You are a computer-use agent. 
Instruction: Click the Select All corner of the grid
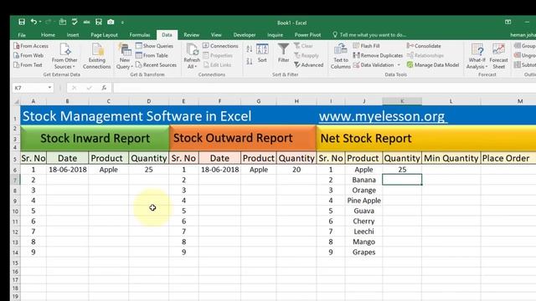[x=16, y=101]
